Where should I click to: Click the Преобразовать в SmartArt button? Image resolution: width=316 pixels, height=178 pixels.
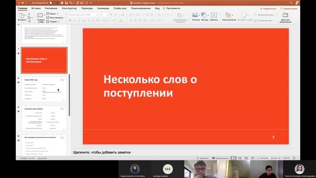[x=180, y=18]
